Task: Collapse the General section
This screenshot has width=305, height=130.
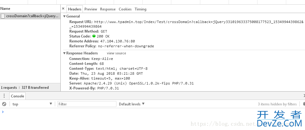Action: tap(64, 16)
